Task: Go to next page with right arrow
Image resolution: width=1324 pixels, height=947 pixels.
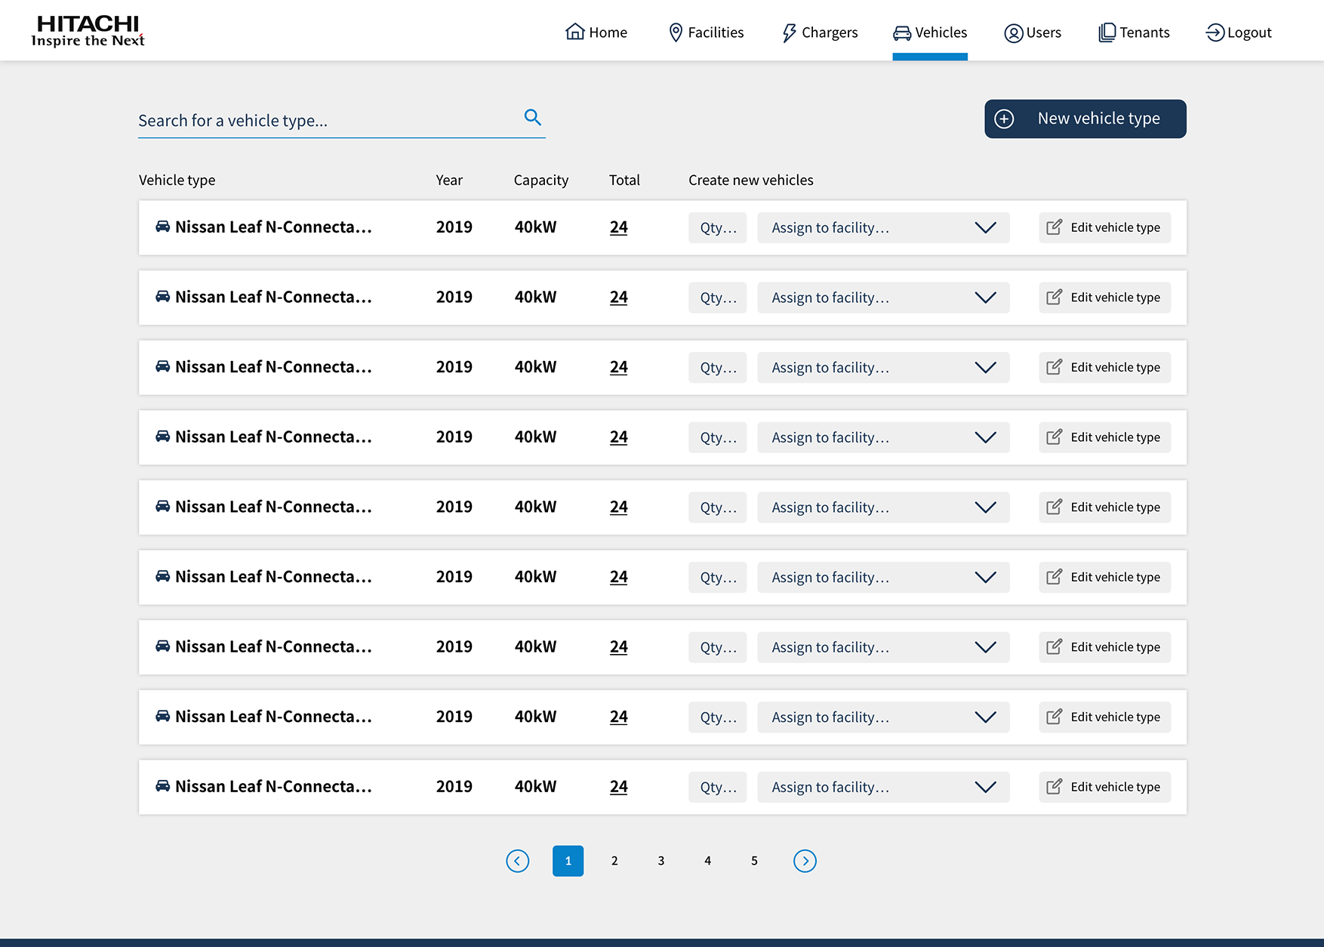Action: [x=805, y=861]
